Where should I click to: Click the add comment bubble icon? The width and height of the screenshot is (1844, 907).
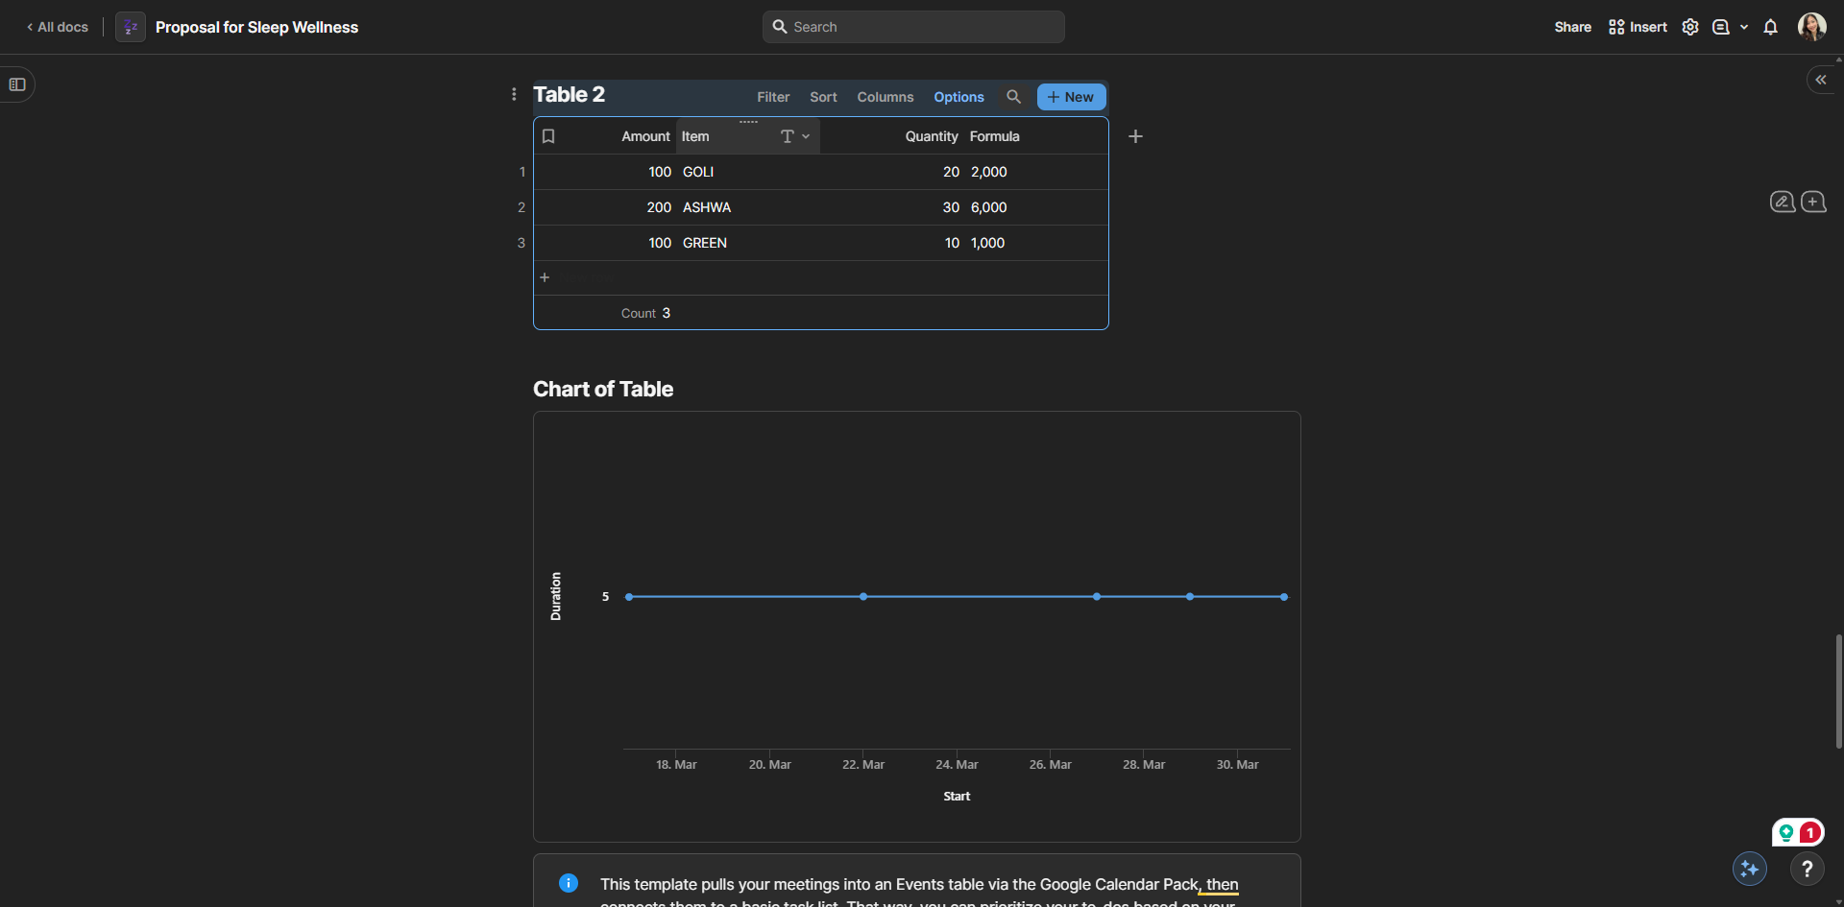point(1813,202)
